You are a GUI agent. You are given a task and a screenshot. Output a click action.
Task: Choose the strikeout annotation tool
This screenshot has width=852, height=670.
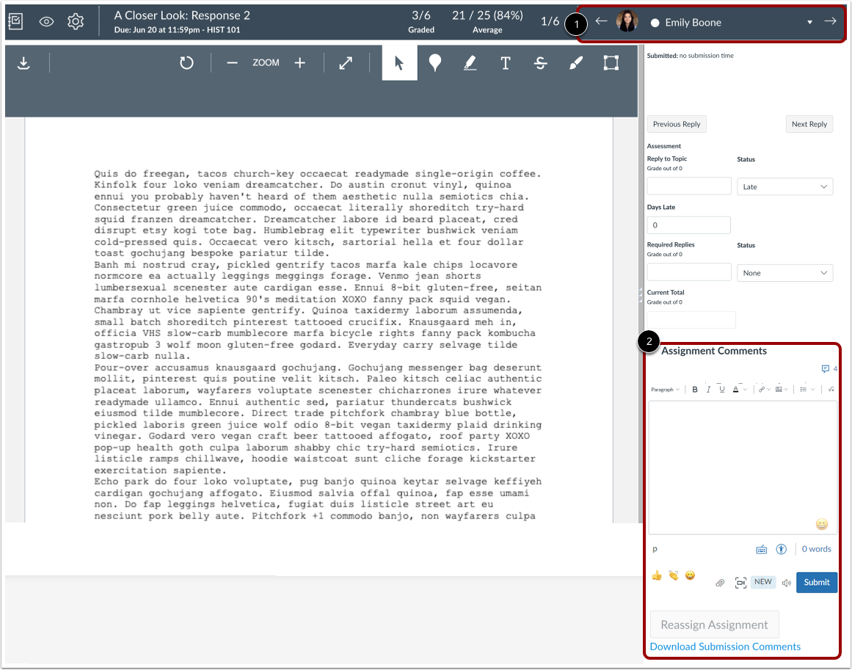541,62
